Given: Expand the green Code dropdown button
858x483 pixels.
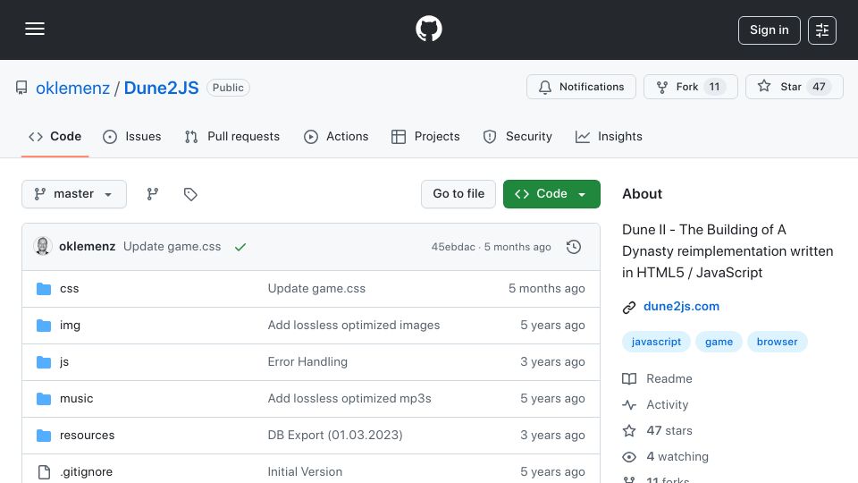Looking at the screenshot, I should [x=551, y=194].
